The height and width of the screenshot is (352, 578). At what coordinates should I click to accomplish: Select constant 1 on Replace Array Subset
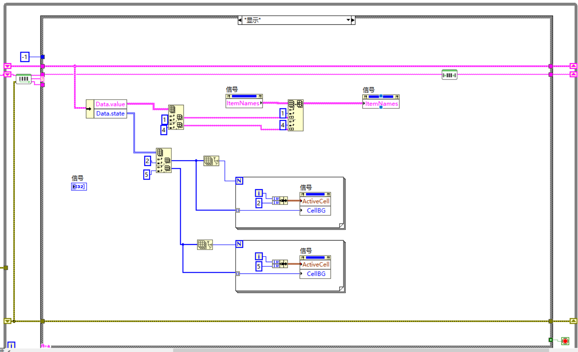(x=282, y=113)
